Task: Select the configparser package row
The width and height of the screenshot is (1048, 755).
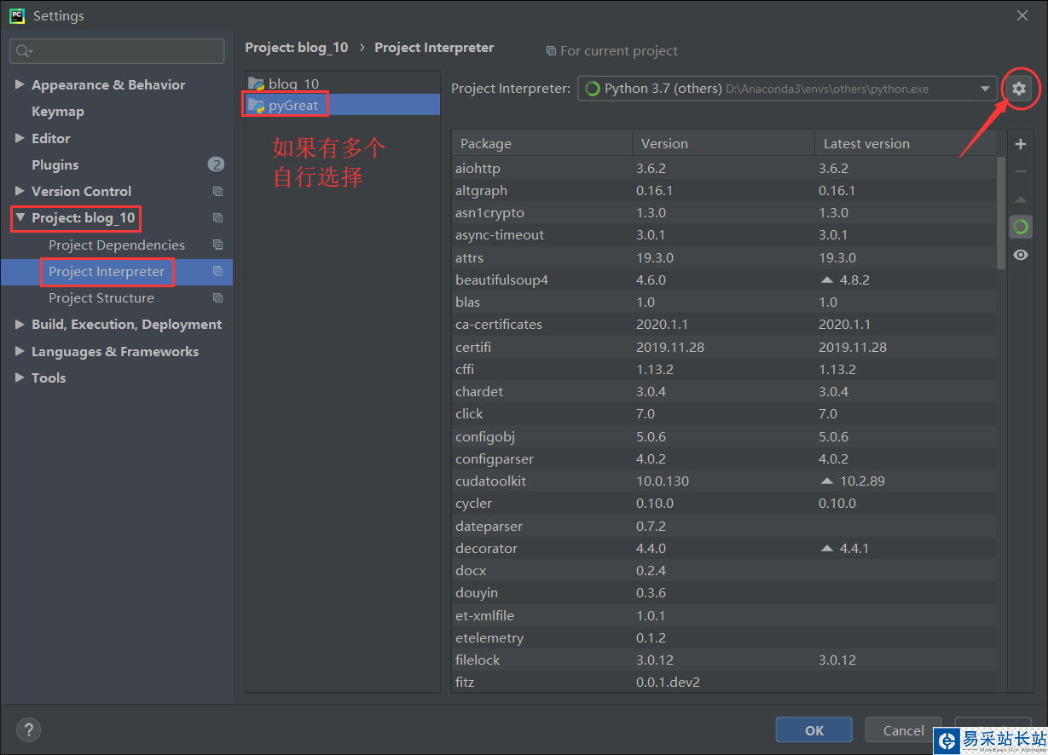Action: [724, 458]
